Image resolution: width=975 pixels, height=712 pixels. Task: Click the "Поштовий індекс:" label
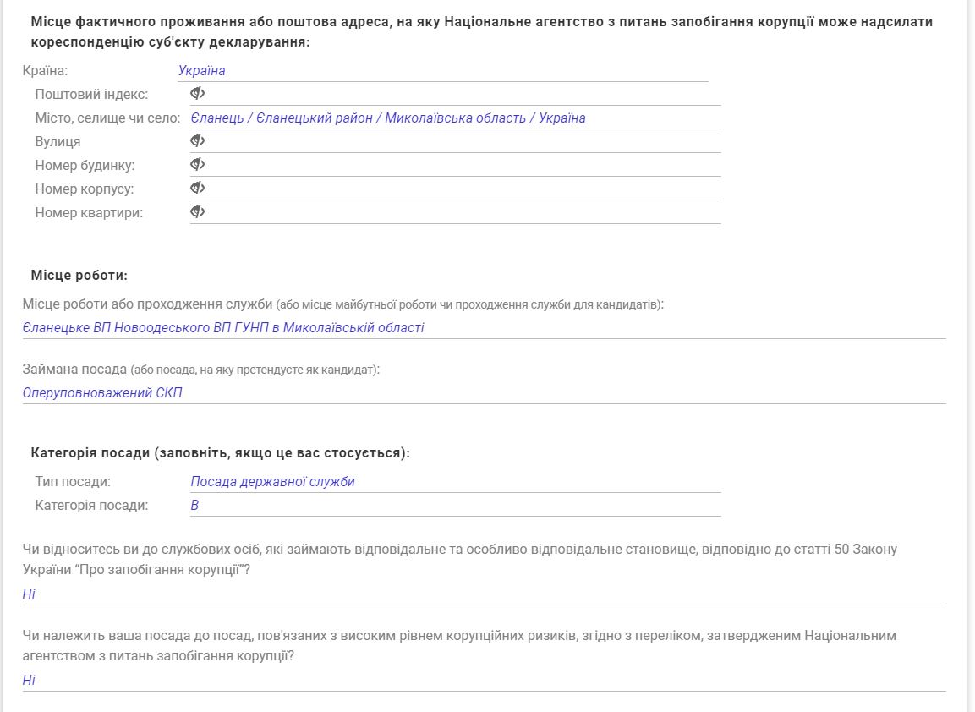[91, 95]
